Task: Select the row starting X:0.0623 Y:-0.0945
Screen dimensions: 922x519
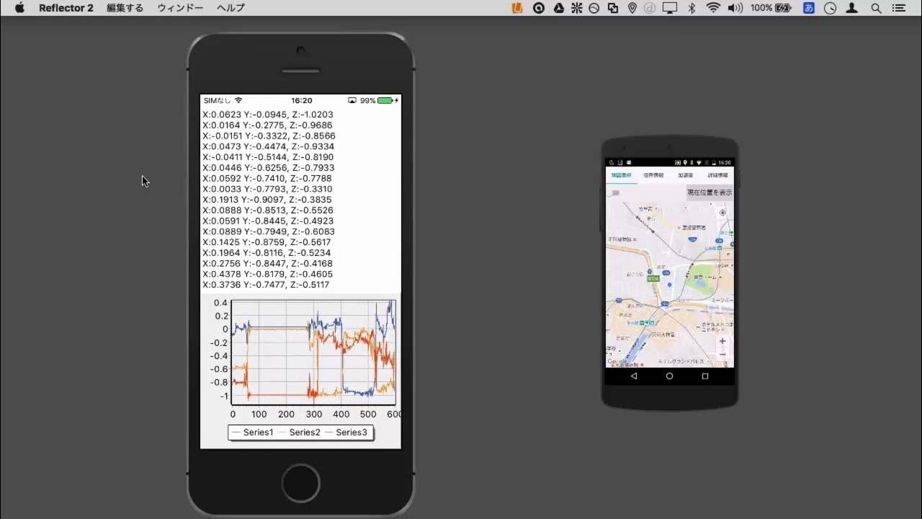Action: point(268,115)
